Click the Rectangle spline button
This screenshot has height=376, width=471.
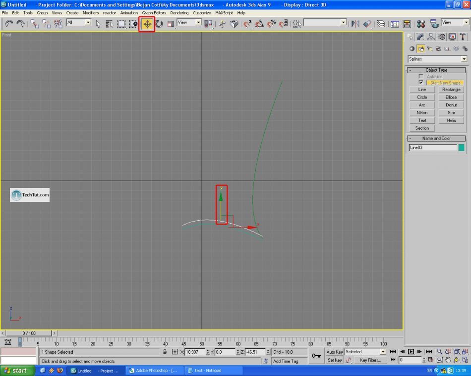[x=451, y=90]
